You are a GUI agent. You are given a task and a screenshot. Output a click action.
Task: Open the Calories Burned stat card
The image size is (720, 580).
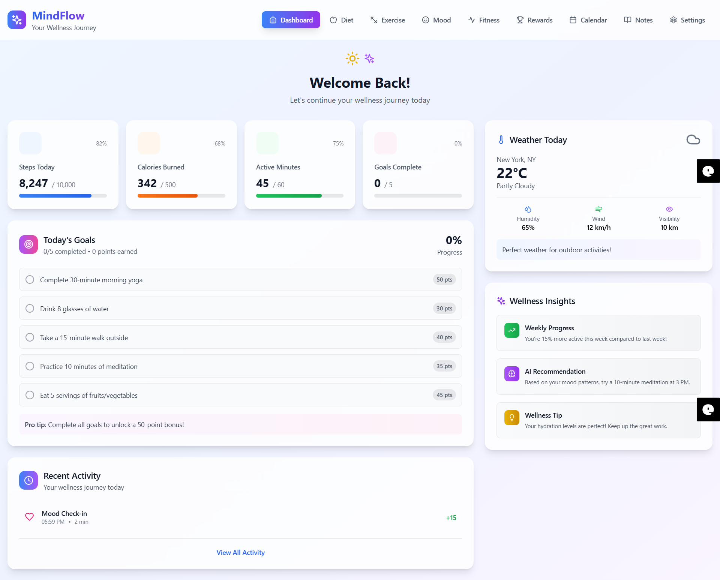[181, 165]
